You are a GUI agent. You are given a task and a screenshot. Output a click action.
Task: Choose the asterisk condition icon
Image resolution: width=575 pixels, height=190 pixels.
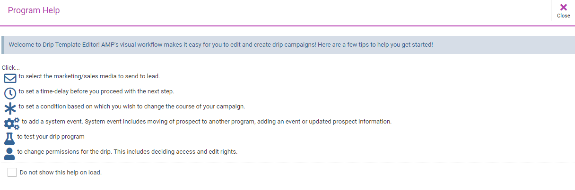[x=10, y=108]
